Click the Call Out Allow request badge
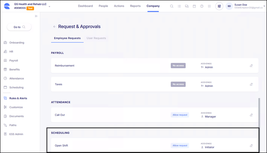Image resolution: width=267 pixels, height=153 pixels. (x=180, y=115)
